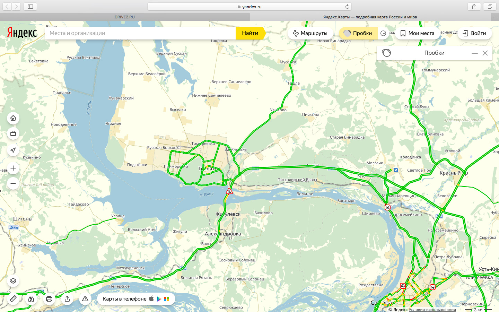
Task: Click the Шигоны town label
Action: [23, 219]
